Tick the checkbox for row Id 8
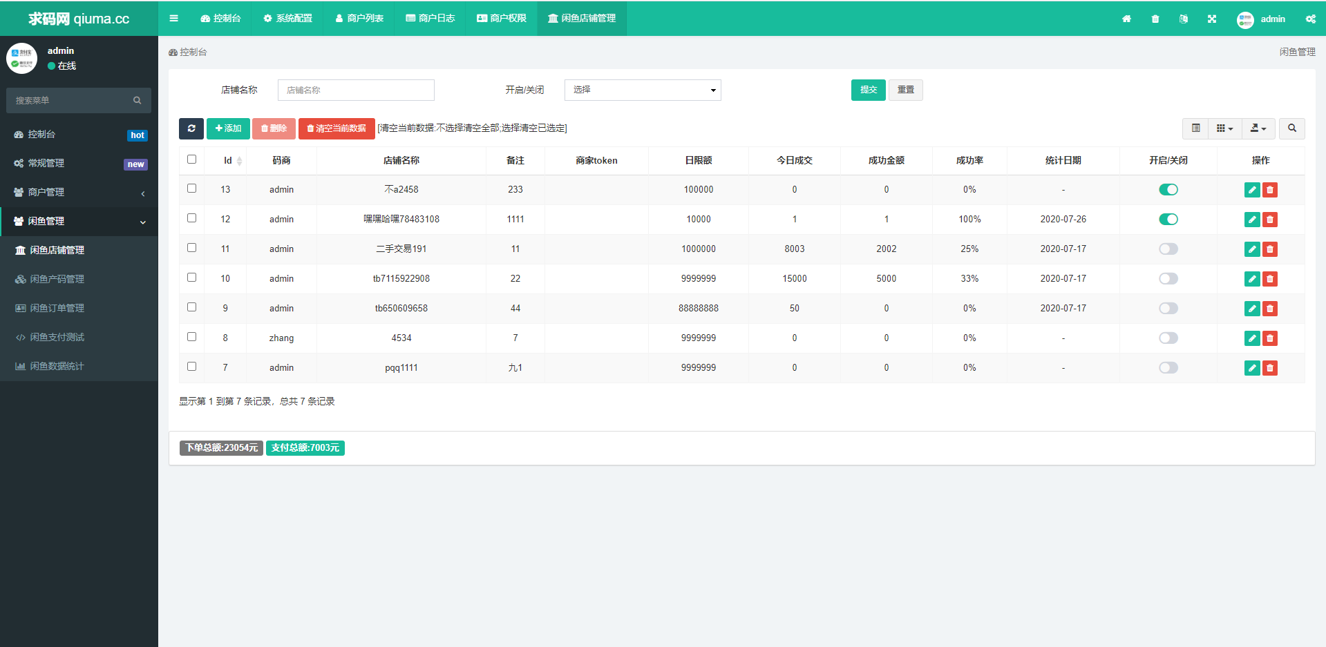This screenshot has height=647, width=1326. [x=192, y=337]
